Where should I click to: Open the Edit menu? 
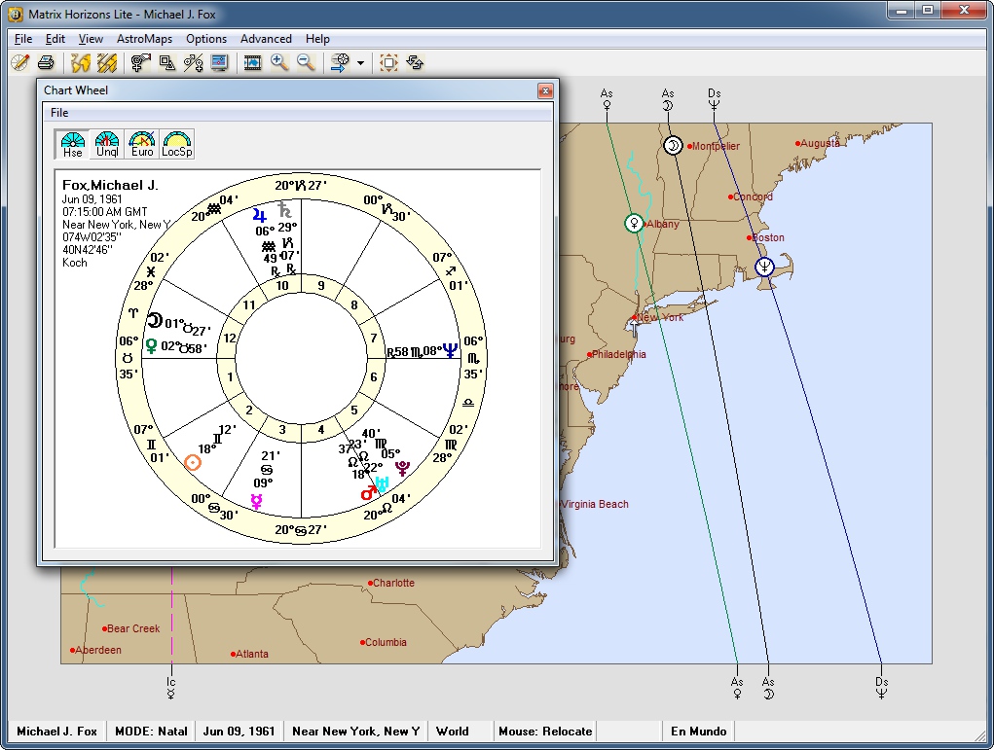pos(55,39)
